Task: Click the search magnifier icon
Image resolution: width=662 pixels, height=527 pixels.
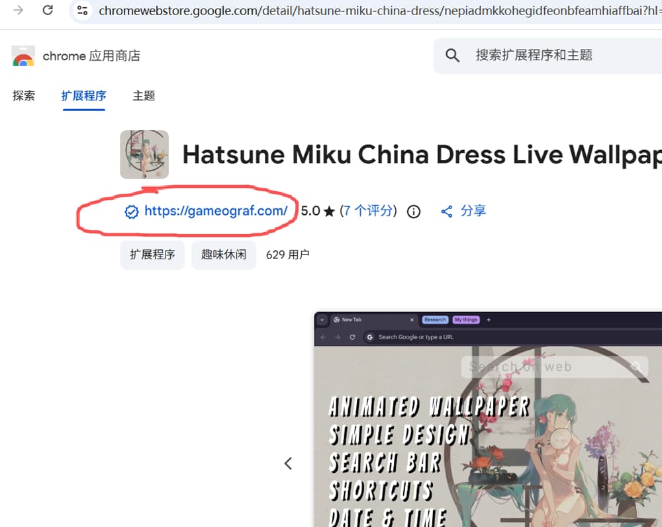Action: [452, 56]
